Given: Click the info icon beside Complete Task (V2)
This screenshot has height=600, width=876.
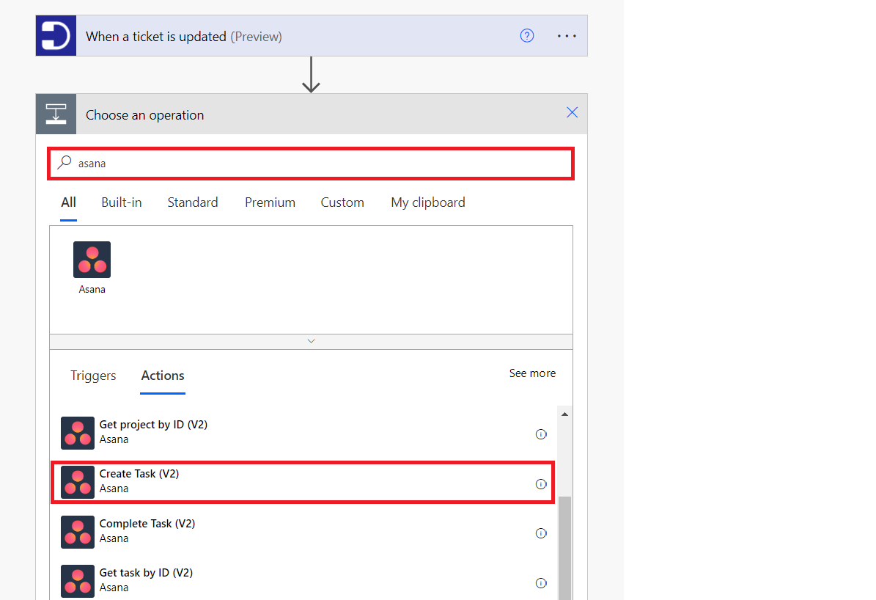Looking at the screenshot, I should [x=541, y=533].
